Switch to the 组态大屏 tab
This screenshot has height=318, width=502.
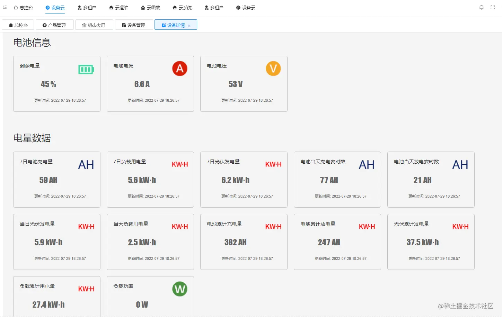click(94, 25)
